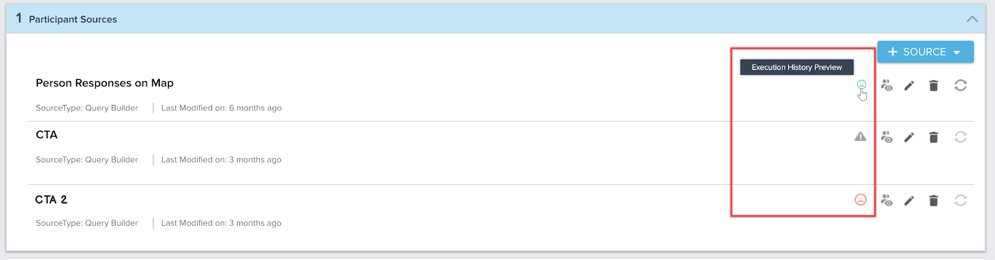Image resolution: width=995 pixels, height=260 pixels.
Task: Edit the CTA 2 source
Action: [909, 200]
